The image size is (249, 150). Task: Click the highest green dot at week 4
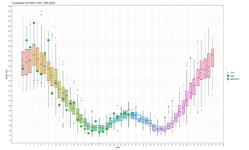click(34, 23)
